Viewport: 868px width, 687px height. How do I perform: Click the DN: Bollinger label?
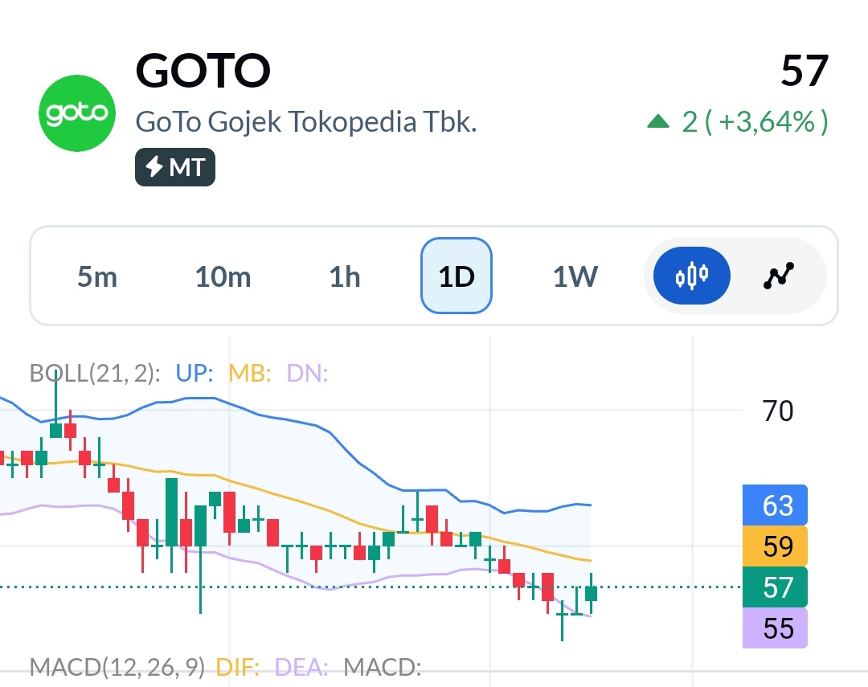307,373
